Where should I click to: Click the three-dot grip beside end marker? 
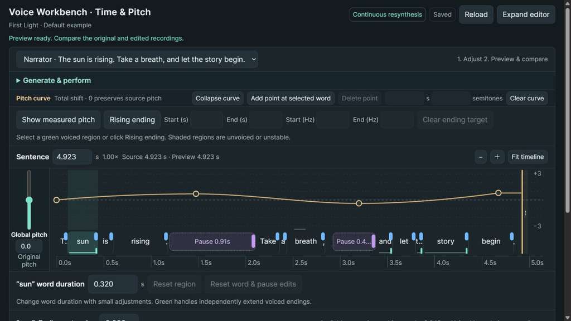[525, 213]
